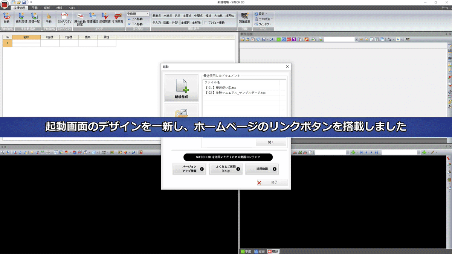This screenshot has width=452, height=254.
Task: Click the SiTECH application logo button
Action: click(x=5, y=4)
